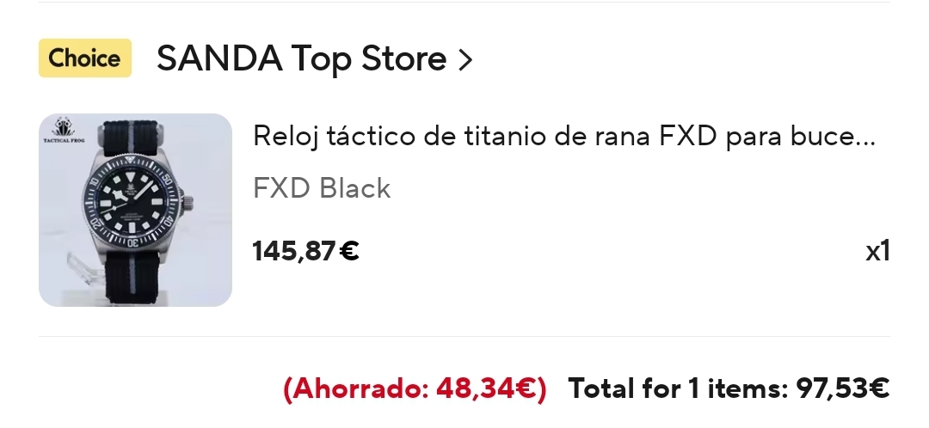Click the 97,53€ total amount
929x428 pixels.
[x=840, y=388]
